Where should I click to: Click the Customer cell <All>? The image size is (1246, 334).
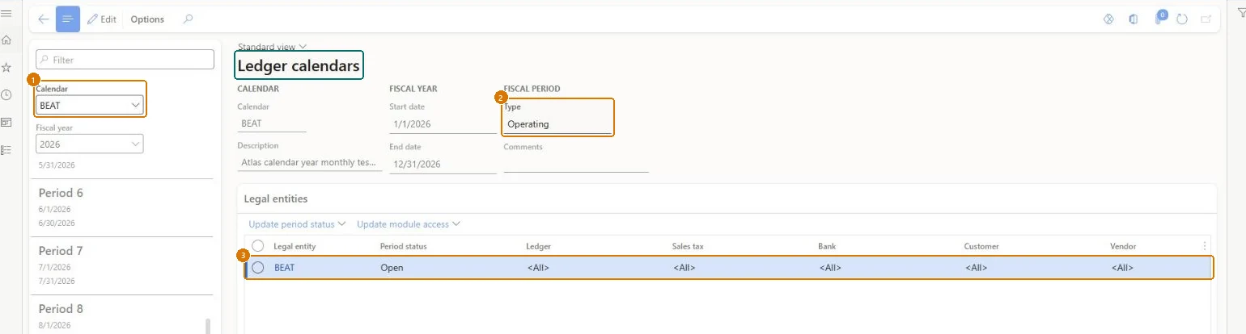(x=977, y=268)
